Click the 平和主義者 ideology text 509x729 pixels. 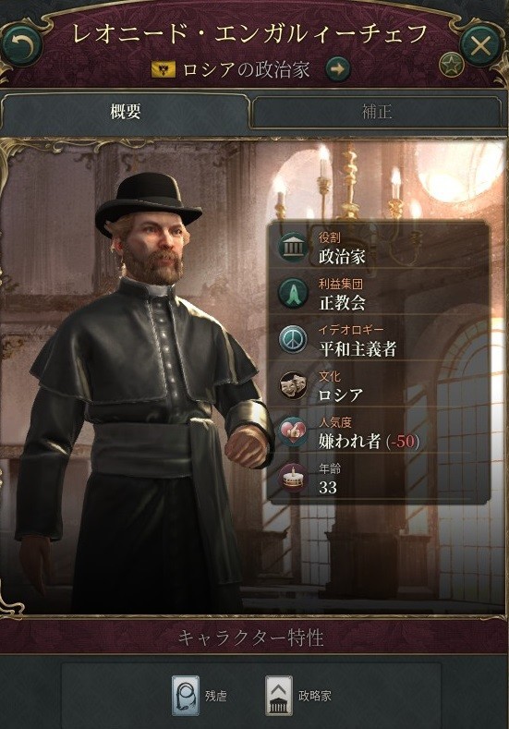(x=358, y=348)
